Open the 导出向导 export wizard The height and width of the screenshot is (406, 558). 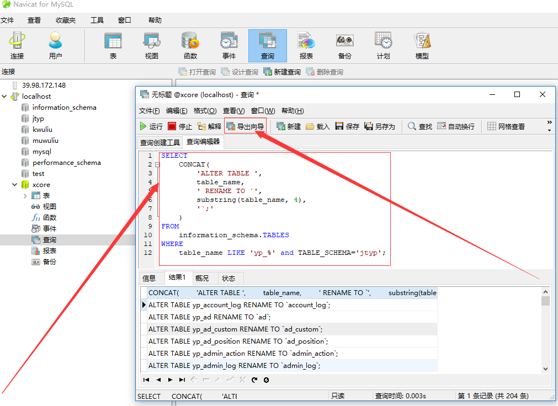coord(245,126)
